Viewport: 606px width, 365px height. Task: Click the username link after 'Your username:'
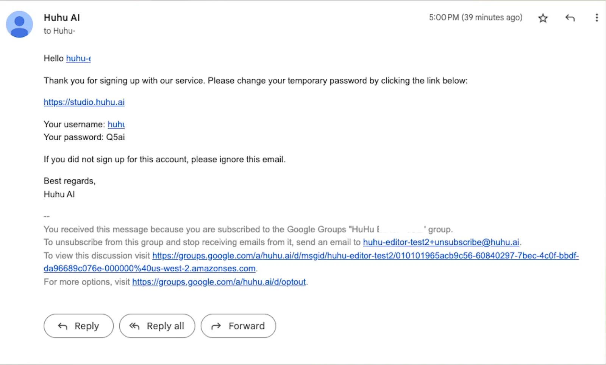(116, 124)
